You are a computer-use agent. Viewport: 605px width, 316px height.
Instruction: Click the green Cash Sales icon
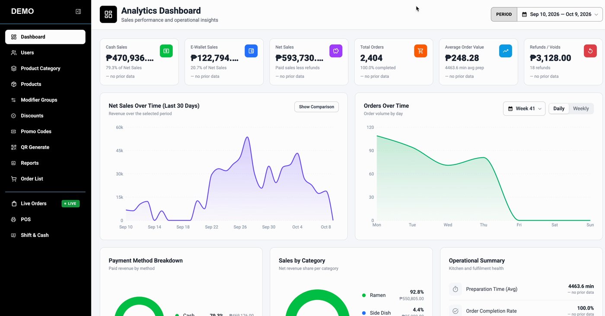pyautogui.click(x=166, y=51)
